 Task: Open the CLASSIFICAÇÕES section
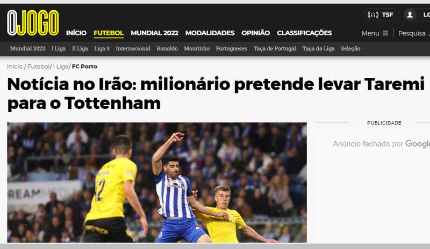click(304, 33)
